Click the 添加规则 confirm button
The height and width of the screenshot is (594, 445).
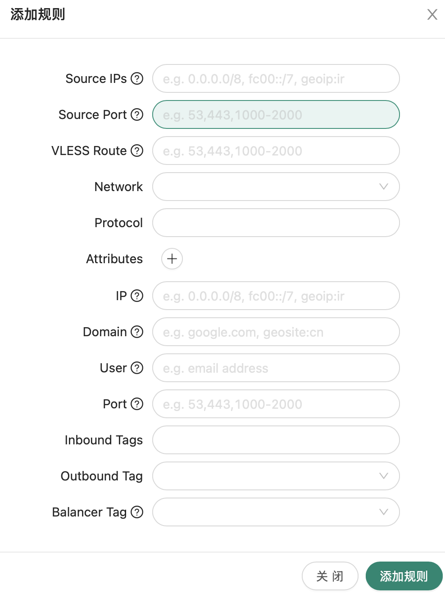coord(404,576)
